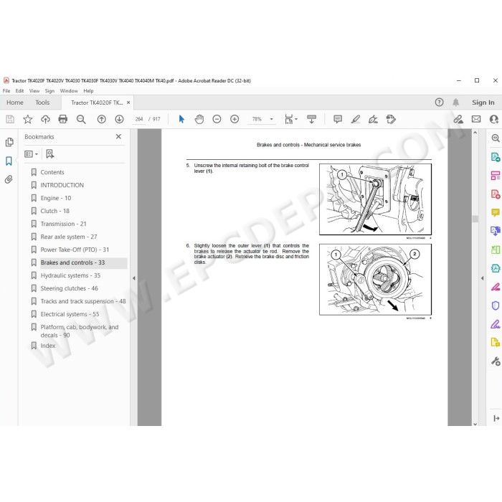Click the share with others icon
Screen dimensions: 502x502
tap(494, 120)
